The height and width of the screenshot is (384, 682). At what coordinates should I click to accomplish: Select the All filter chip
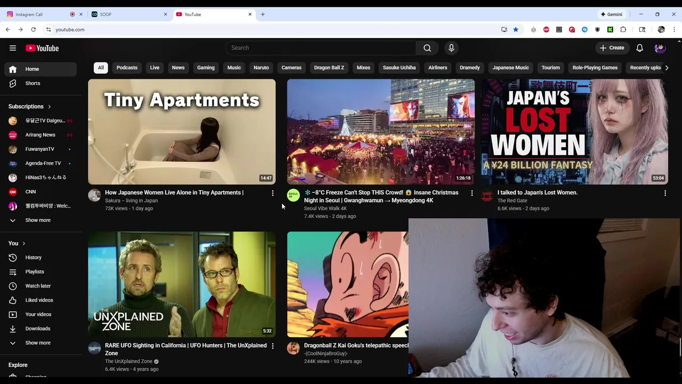[101, 68]
